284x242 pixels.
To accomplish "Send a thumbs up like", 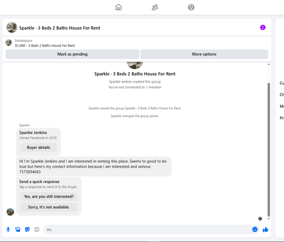I will pyautogui.click(x=265, y=229).
